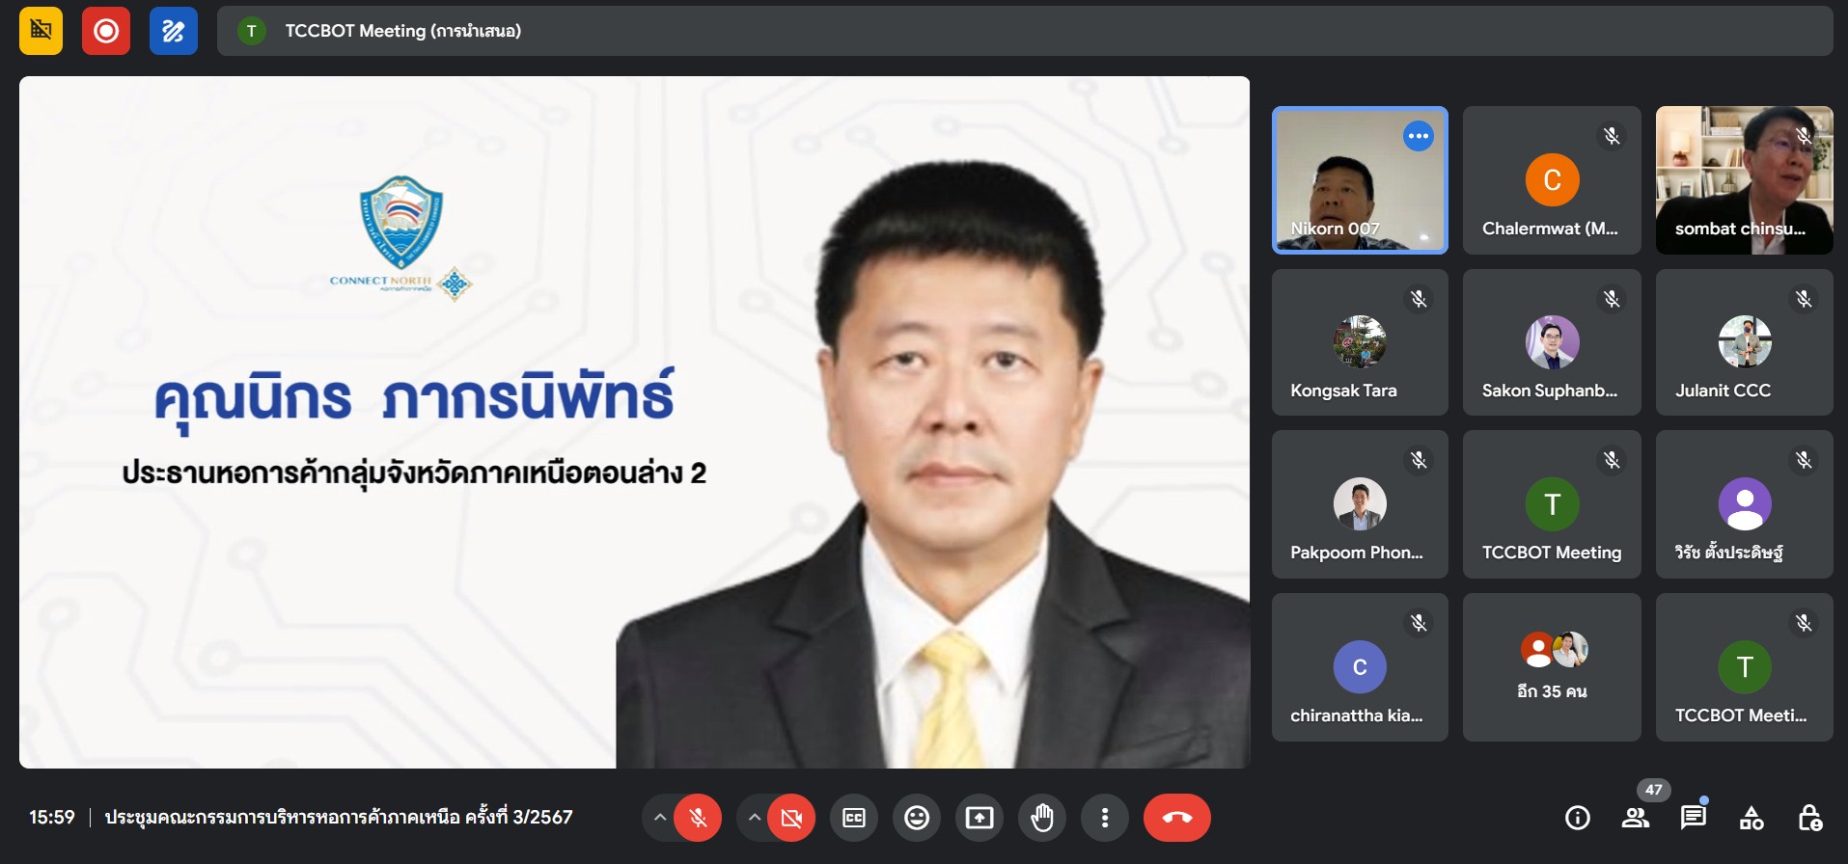Unmute your microphone
Screen dimensions: 1848x864
[x=698, y=818]
